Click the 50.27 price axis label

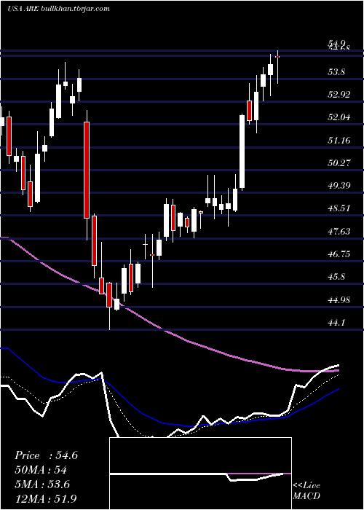click(339, 162)
